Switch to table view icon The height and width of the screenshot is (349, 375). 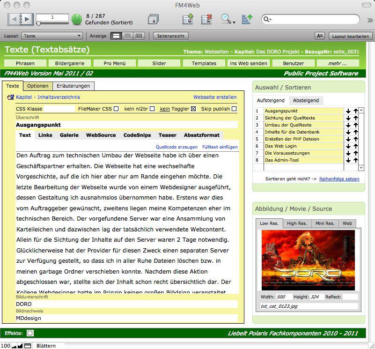pos(139,36)
